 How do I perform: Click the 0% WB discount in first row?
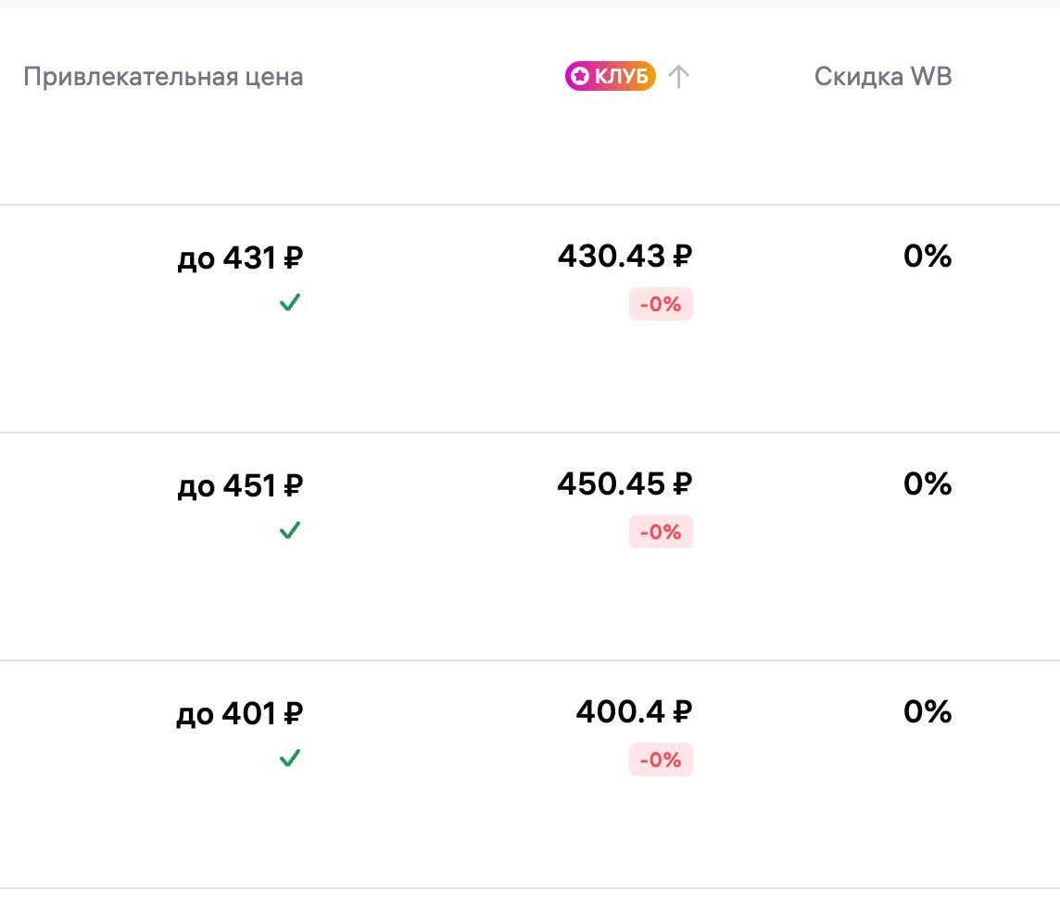[927, 256]
